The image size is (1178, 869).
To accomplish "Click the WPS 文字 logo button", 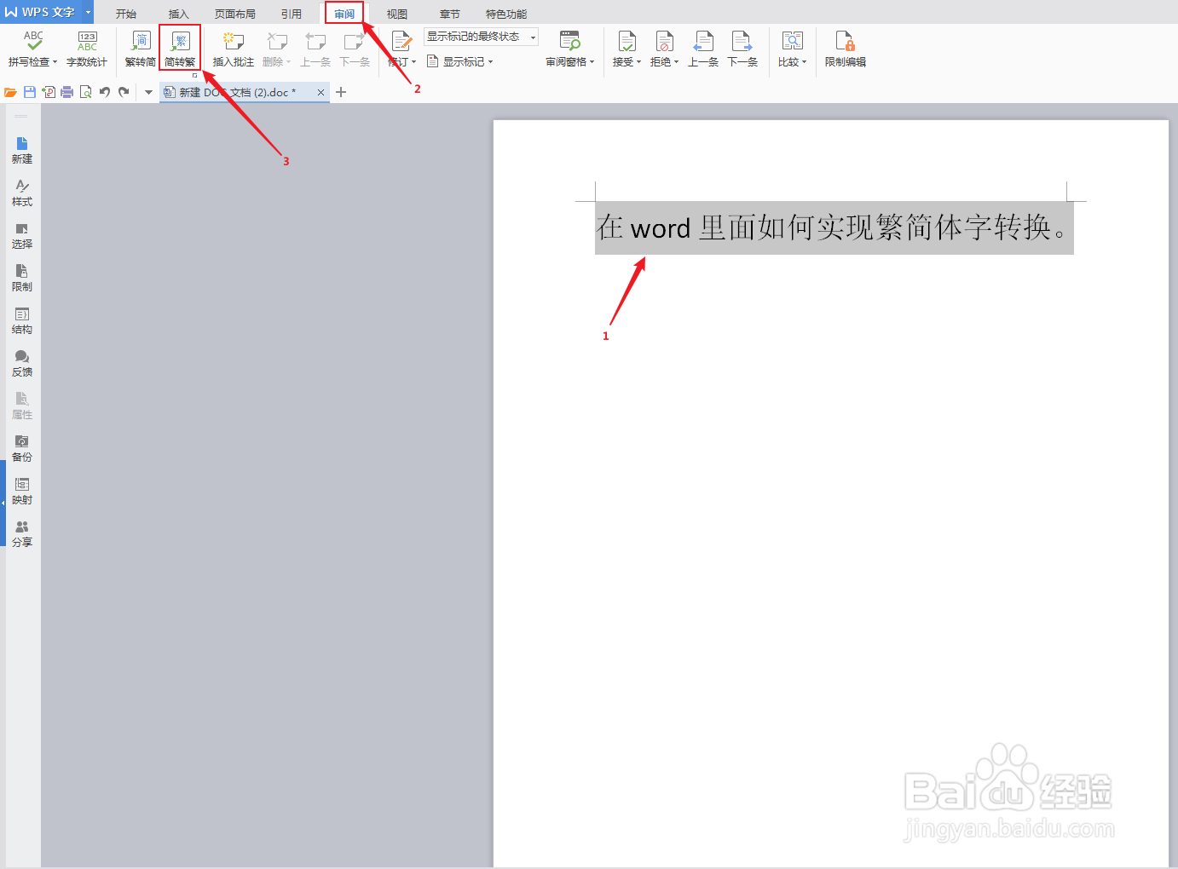I will coord(42,12).
